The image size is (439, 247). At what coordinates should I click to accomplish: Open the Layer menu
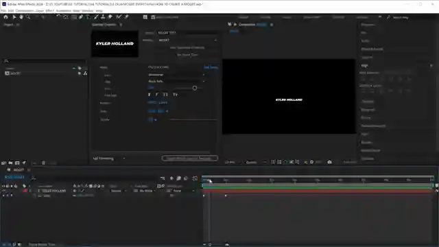coord(40,11)
